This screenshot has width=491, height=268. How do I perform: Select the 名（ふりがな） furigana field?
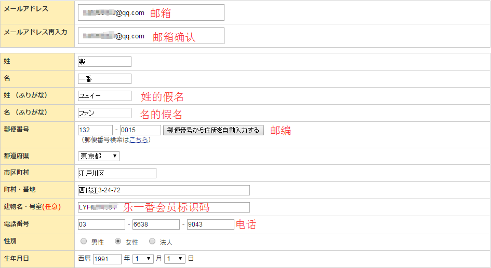[104, 113]
